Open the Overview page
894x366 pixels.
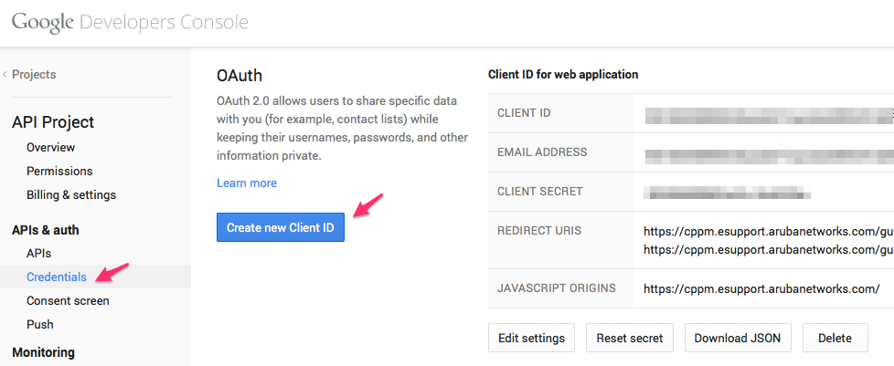(51, 148)
